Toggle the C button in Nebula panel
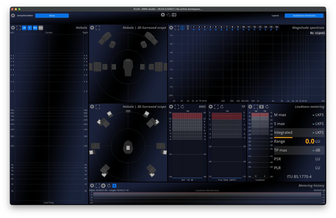This screenshot has width=336, height=218. coord(30,28)
